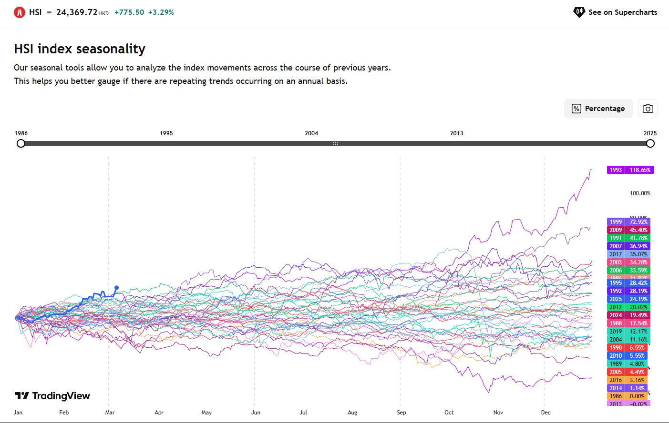Select the 2025 right range slider handle

650,143
